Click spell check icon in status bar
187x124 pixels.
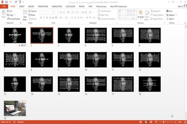(14, 122)
